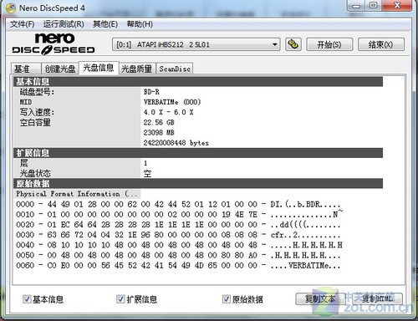Viewport: 418px width, 321px height.
Task: Click the 22.56 GB capacity value
Action: click(159, 122)
